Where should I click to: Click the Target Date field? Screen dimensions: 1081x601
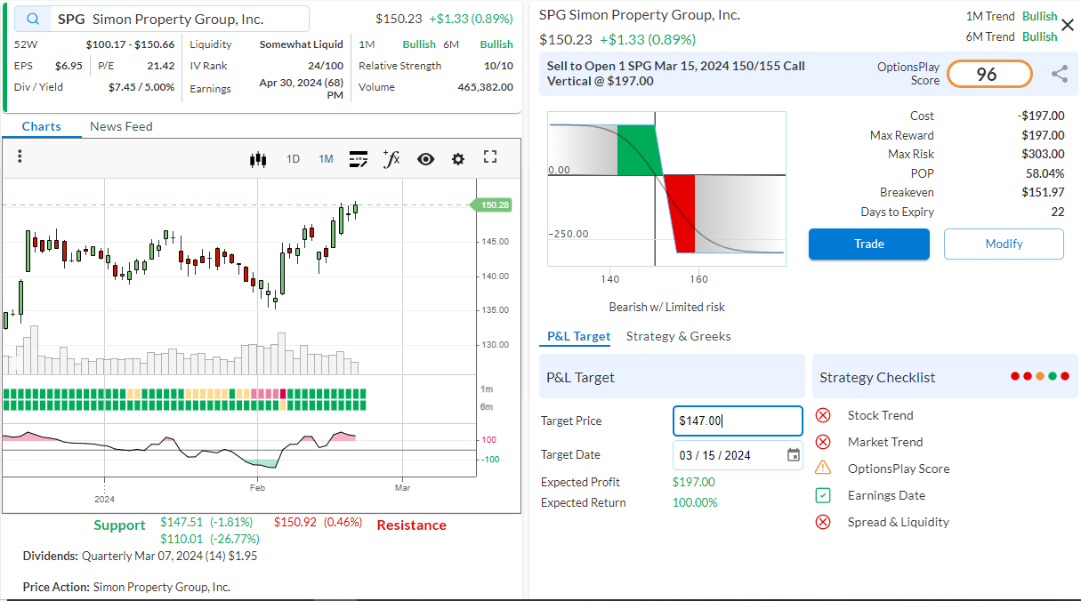pos(738,455)
